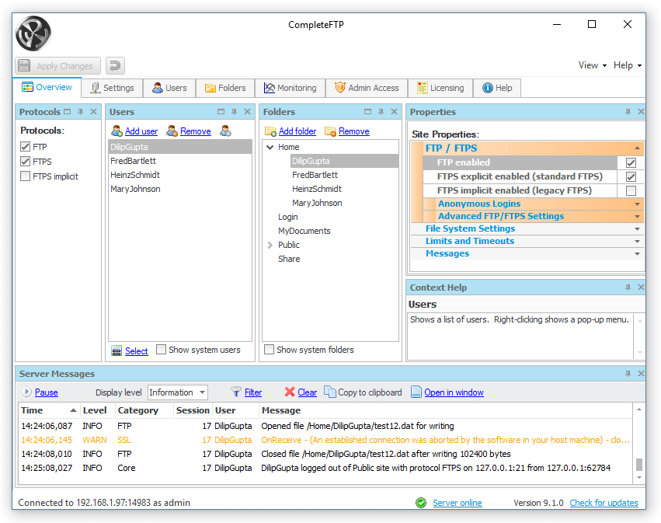Click the Pause play icon in Server Messages

tap(26, 392)
